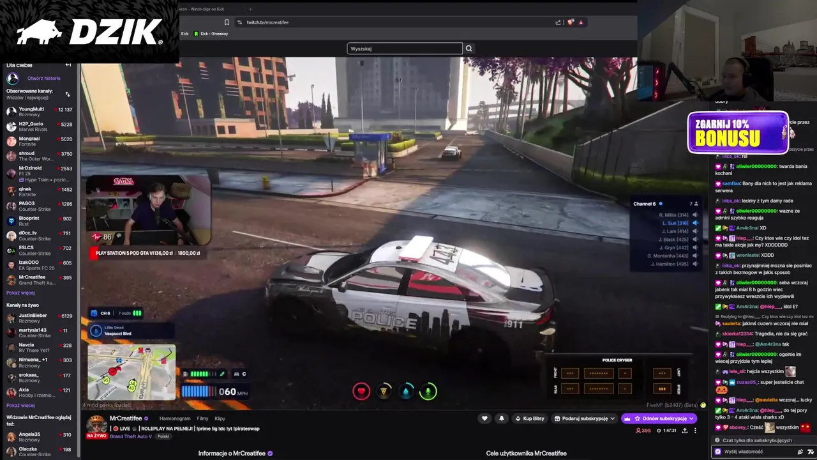
Task: Open ESLCS channel in sidebar
Action: [40, 250]
